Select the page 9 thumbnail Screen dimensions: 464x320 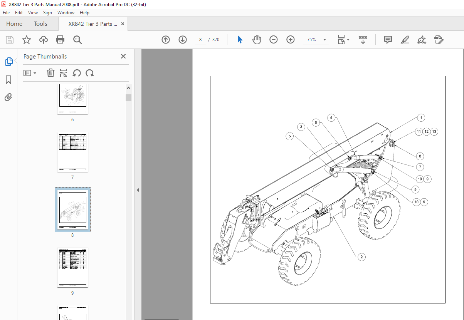pyautogui.click(x=72, y=267)
